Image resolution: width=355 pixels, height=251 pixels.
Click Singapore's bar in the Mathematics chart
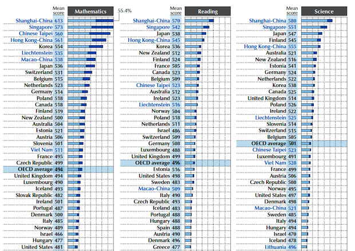pos(100,27)
